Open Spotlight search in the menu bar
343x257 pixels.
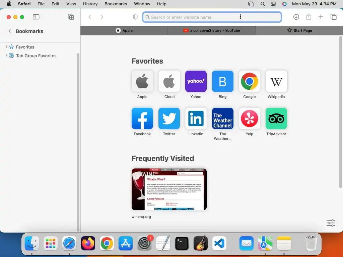click(263, 4)
